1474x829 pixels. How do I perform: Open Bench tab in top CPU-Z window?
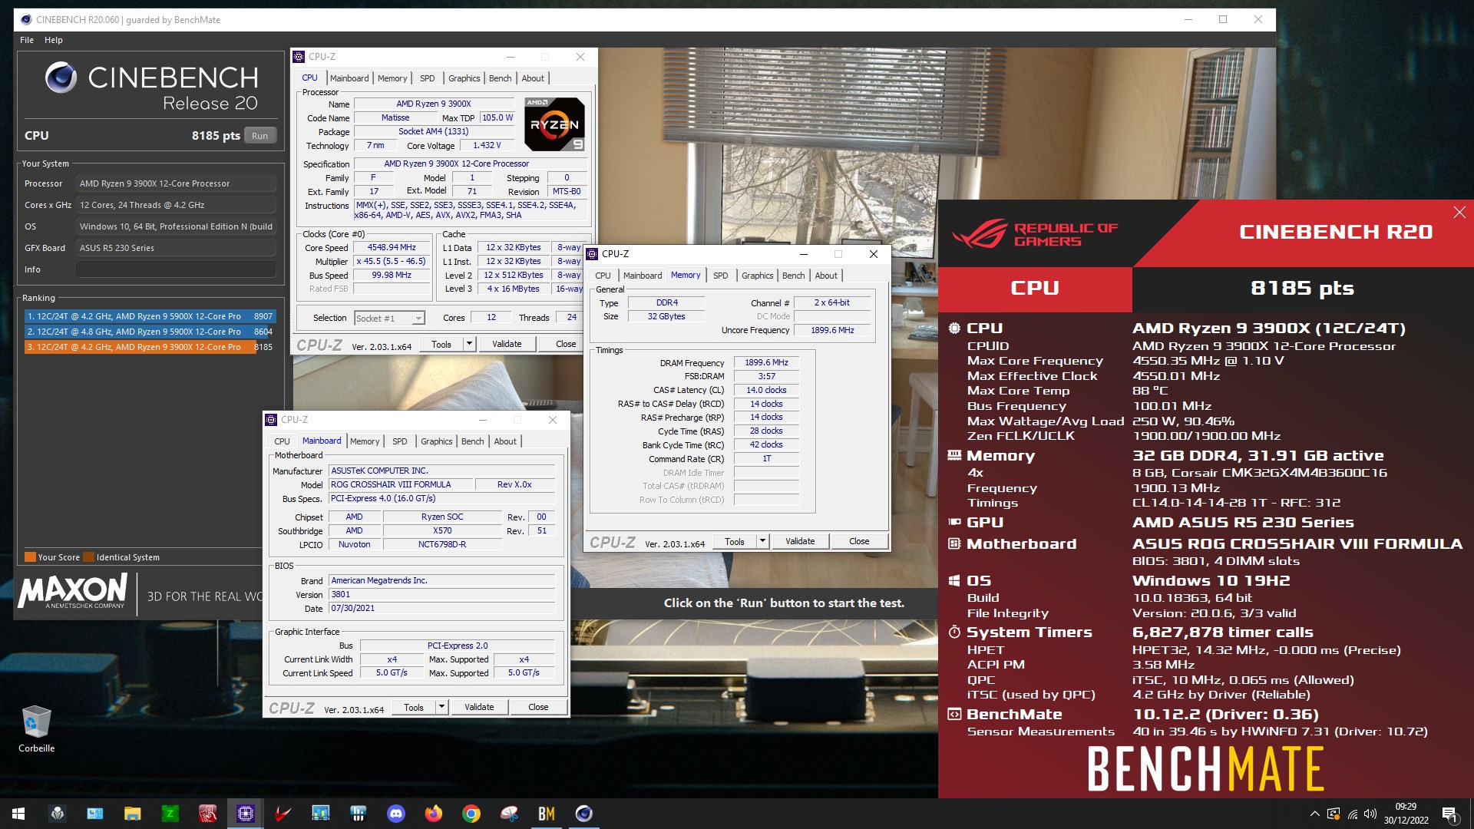click(500, 78)
